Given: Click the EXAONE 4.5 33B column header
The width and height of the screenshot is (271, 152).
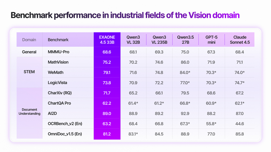Looking at the screenshot, I should 107,40.
